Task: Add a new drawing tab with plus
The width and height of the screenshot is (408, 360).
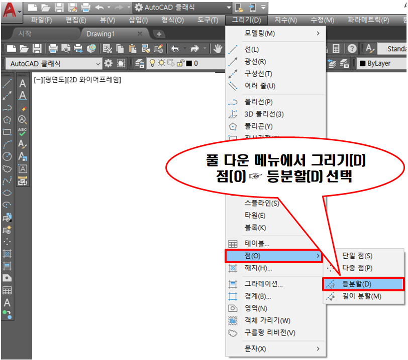Action: pyautogui.click(x=159, y=34)
